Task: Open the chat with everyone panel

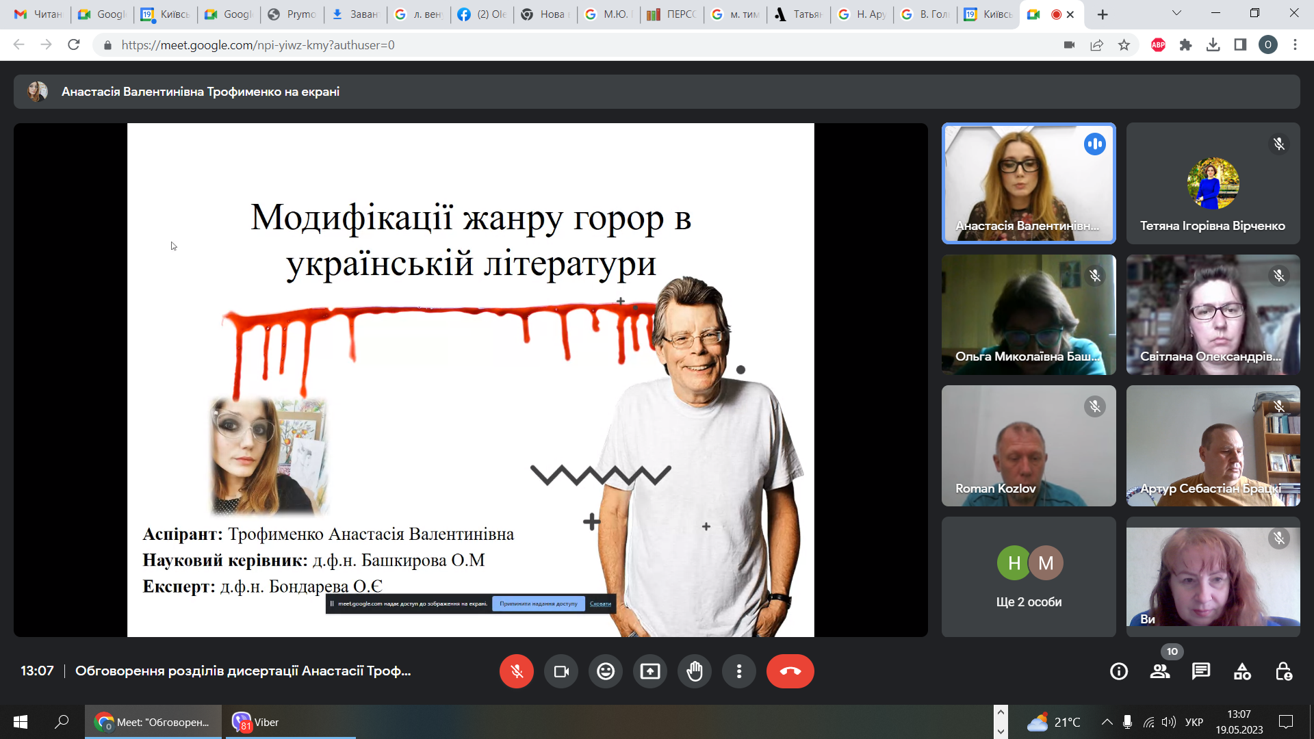Action: pyautogui.click(x=1201, y=671)
